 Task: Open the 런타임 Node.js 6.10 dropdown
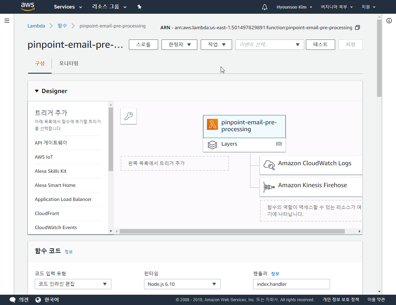(x=182, y=284)
